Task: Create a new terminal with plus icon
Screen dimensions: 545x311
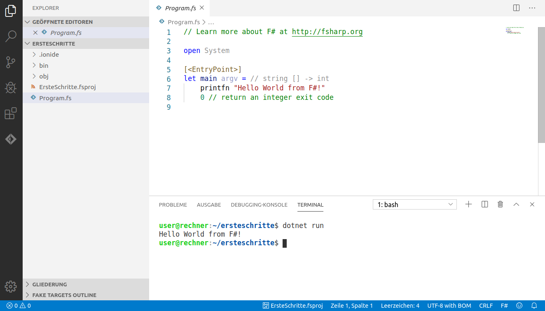Action: coord(468,204)
